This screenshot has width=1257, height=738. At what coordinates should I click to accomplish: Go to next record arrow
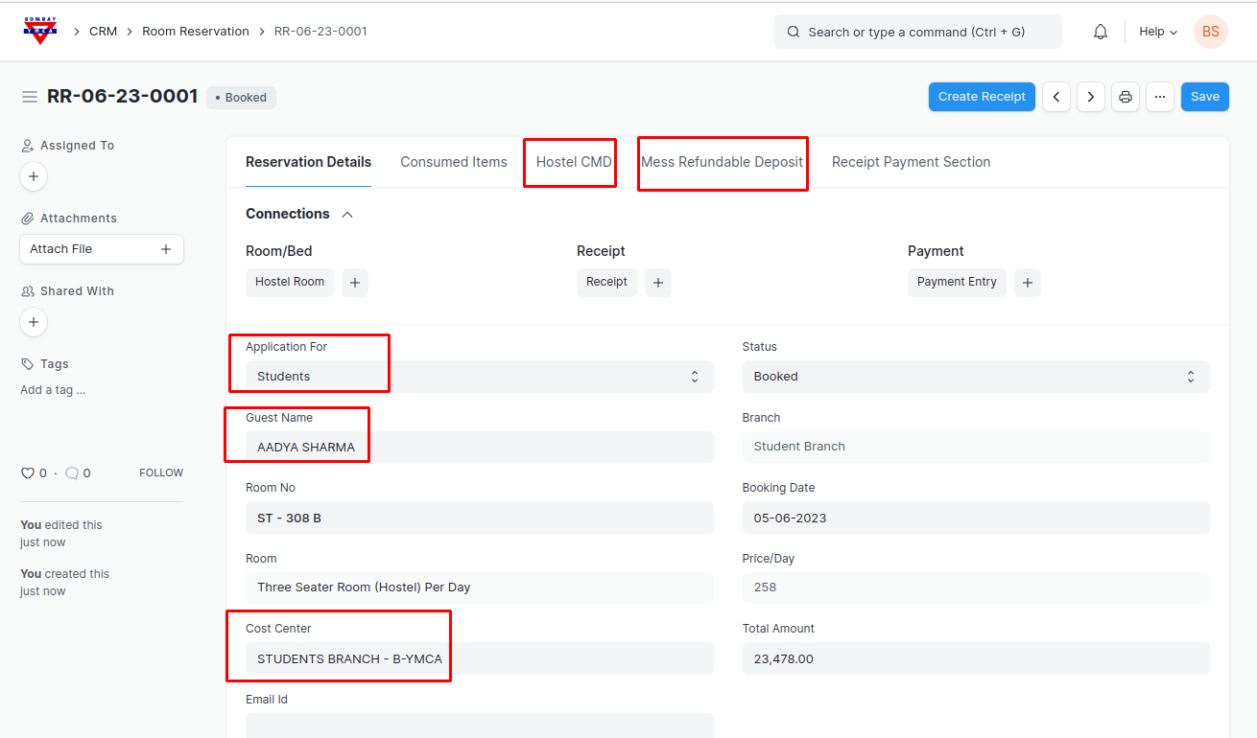point(1090,97)
